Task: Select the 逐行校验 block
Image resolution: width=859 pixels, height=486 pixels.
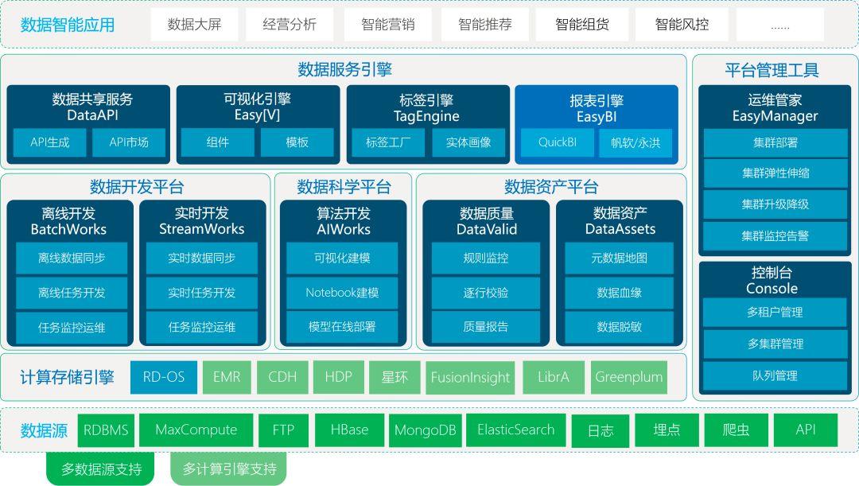Action: click(x=486, y=294)
